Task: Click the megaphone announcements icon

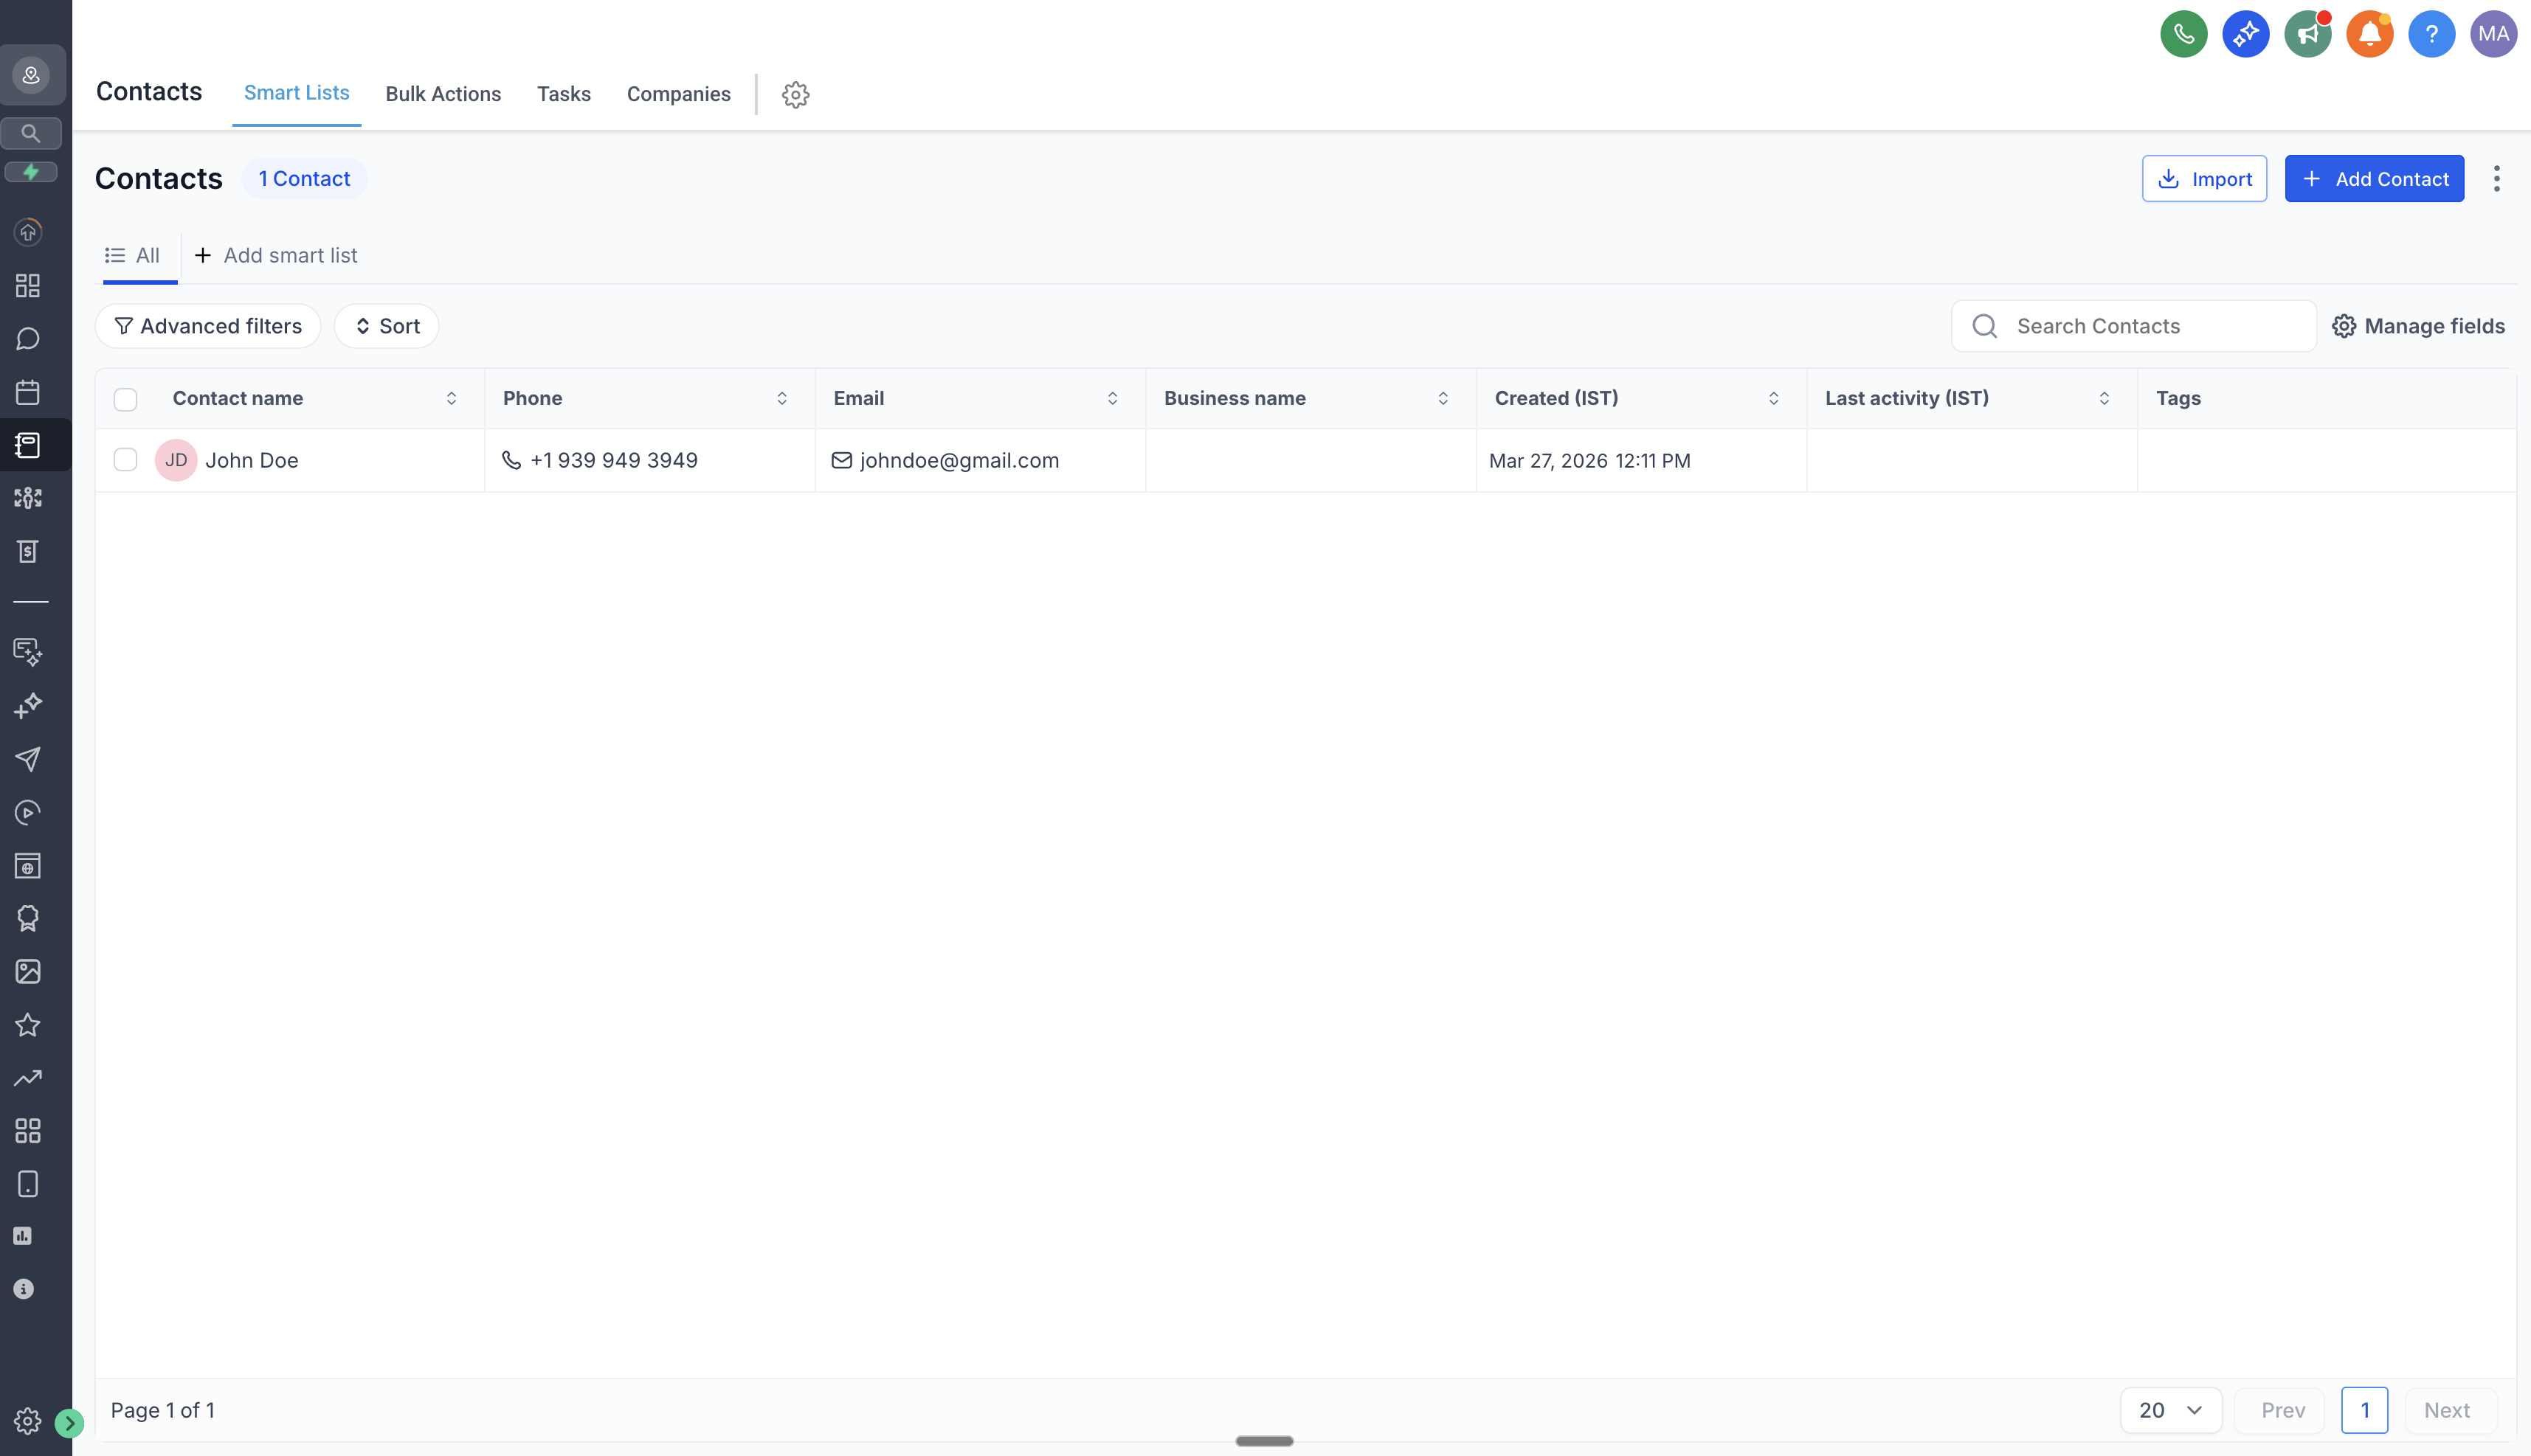Action: tap(2307, 34)
